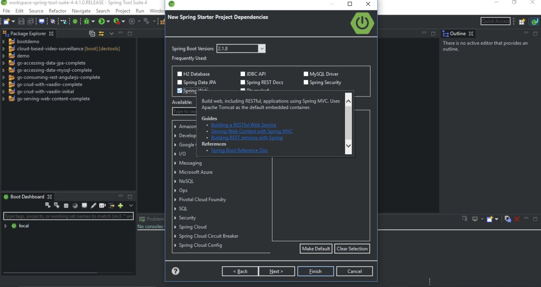This screenshot has height=287, width=541.
Task: Check the Spring REST Docs checkbox
Action: coord(243,82)
